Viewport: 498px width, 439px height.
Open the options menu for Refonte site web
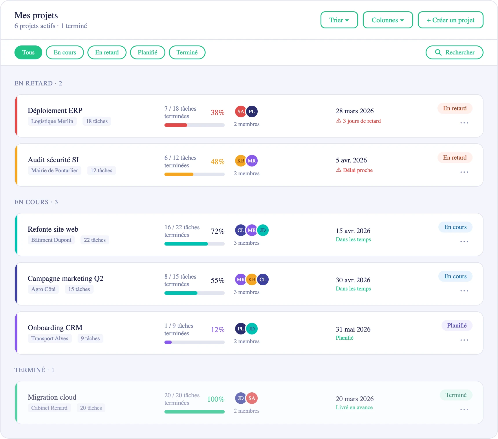[464, 242]
